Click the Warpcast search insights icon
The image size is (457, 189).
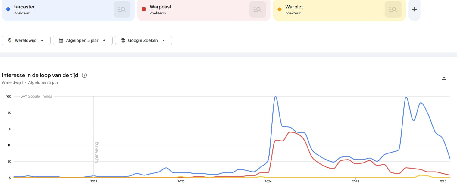[x=258, y=9]
